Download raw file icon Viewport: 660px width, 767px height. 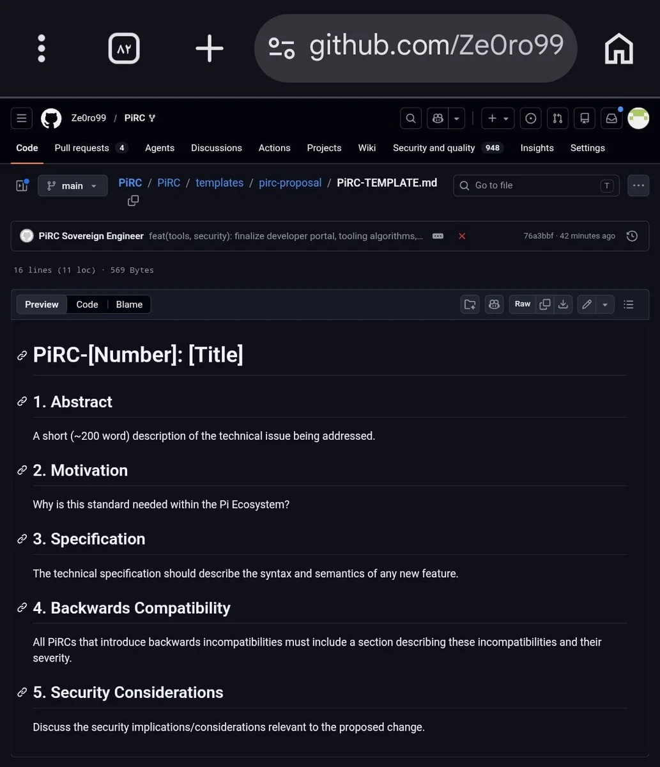(563, 304)
